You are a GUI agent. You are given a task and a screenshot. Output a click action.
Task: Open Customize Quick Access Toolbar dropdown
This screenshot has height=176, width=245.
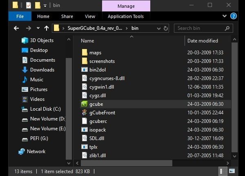(x=45, y=6)
